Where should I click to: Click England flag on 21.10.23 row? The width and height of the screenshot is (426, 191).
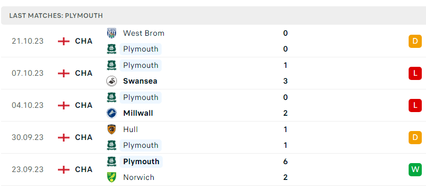[x=64, y=41]
